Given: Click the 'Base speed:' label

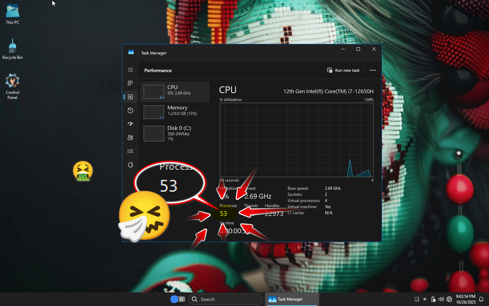Looking at the screenshot, I should point(298,188).
